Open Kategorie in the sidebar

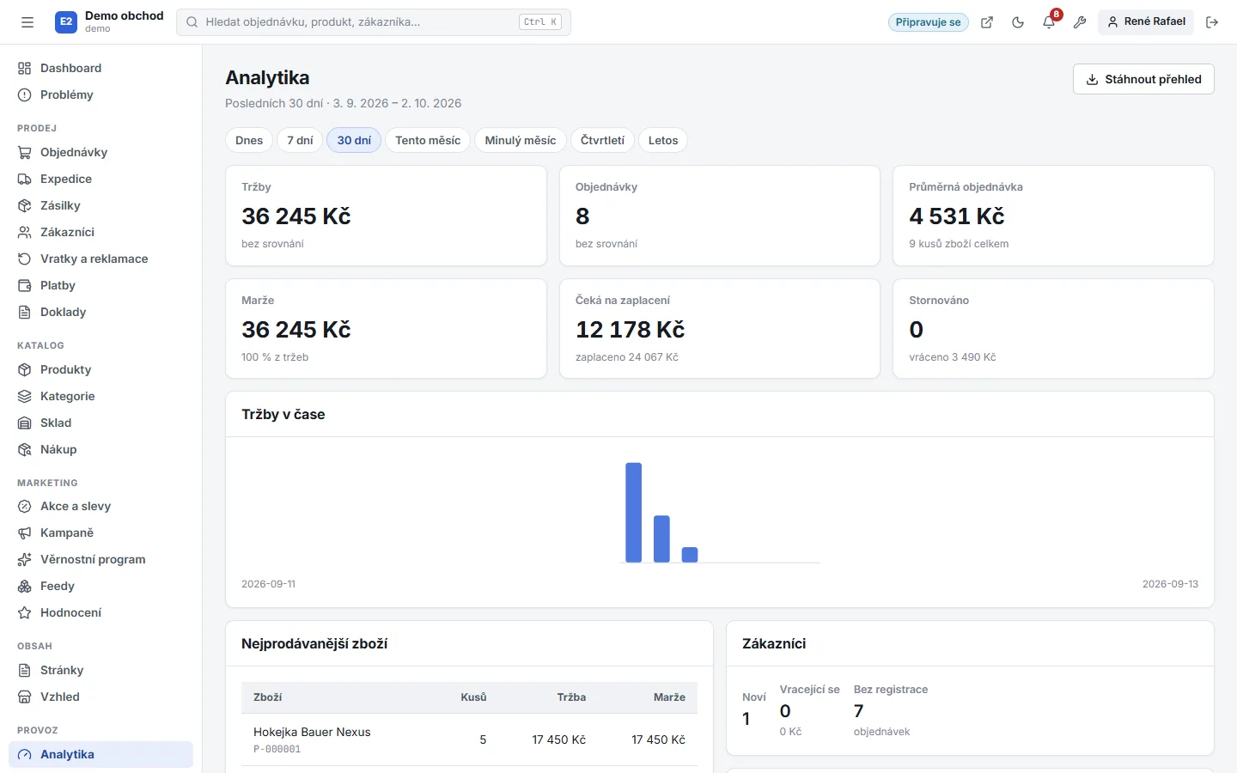click(101, 396)
